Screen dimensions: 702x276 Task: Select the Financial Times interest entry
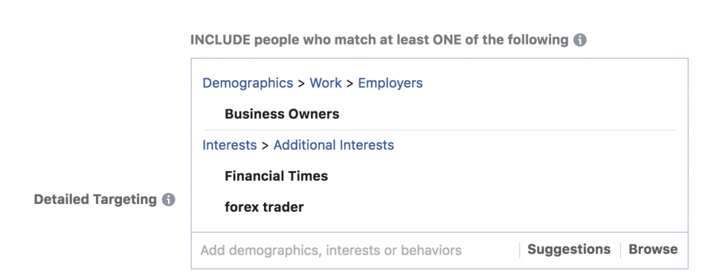click(276, 176)
